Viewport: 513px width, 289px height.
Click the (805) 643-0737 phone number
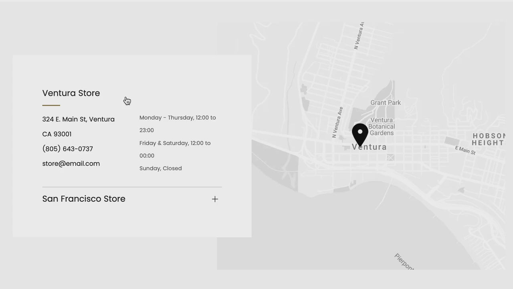[67, 149]
